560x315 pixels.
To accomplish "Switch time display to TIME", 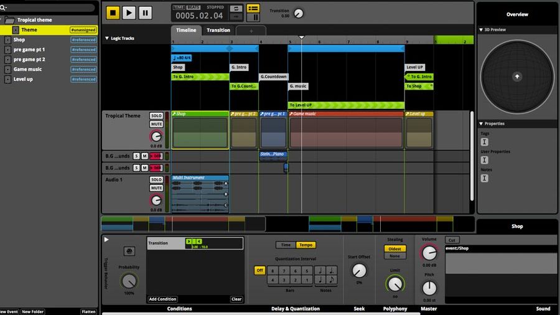I will (x=179, y=7).
